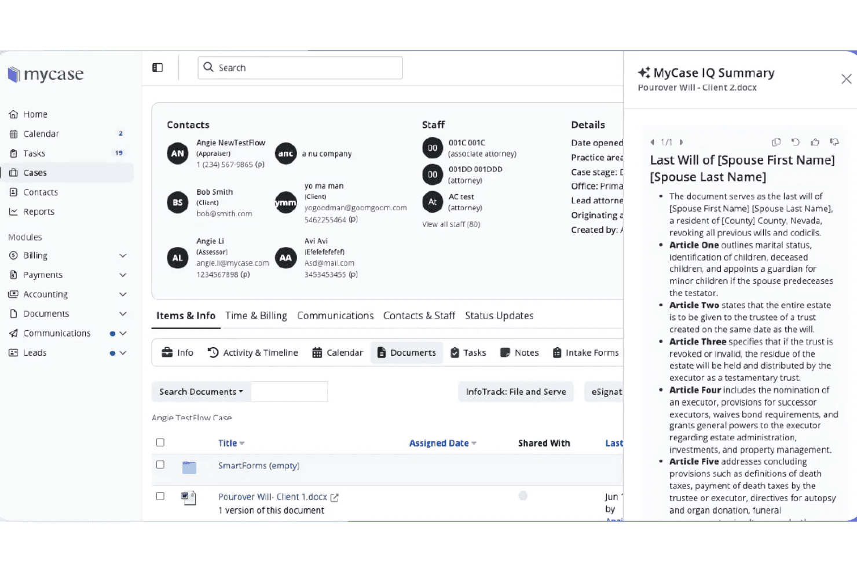Open Tasks in sidebar
This screenshot has width=857, height=572.
tap(34, 154)
